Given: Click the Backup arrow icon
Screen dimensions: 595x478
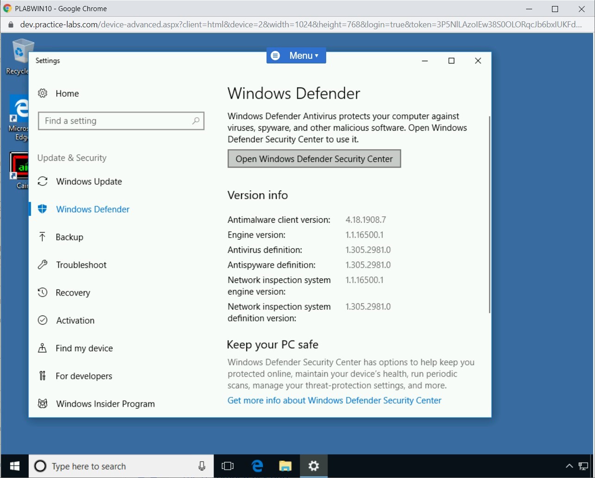Looking at the screenshot, I should [x=43, y=237].
